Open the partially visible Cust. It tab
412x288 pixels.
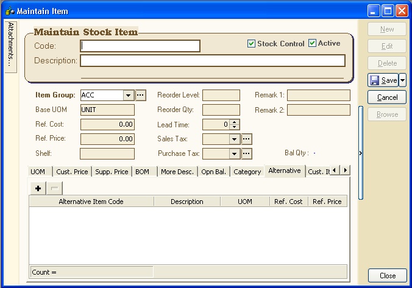tap(318, 172)
